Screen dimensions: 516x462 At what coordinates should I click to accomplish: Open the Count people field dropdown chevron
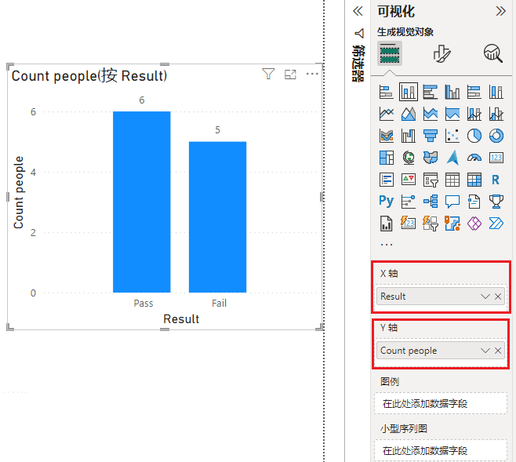tap(485, 351)
